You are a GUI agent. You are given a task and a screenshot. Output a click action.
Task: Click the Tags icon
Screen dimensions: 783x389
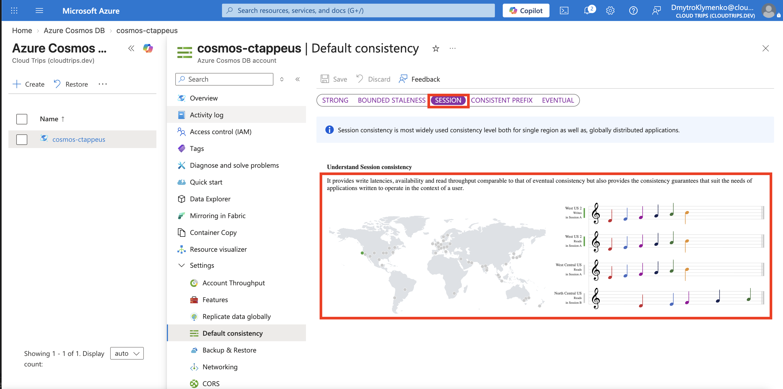[x=182, y=148]
